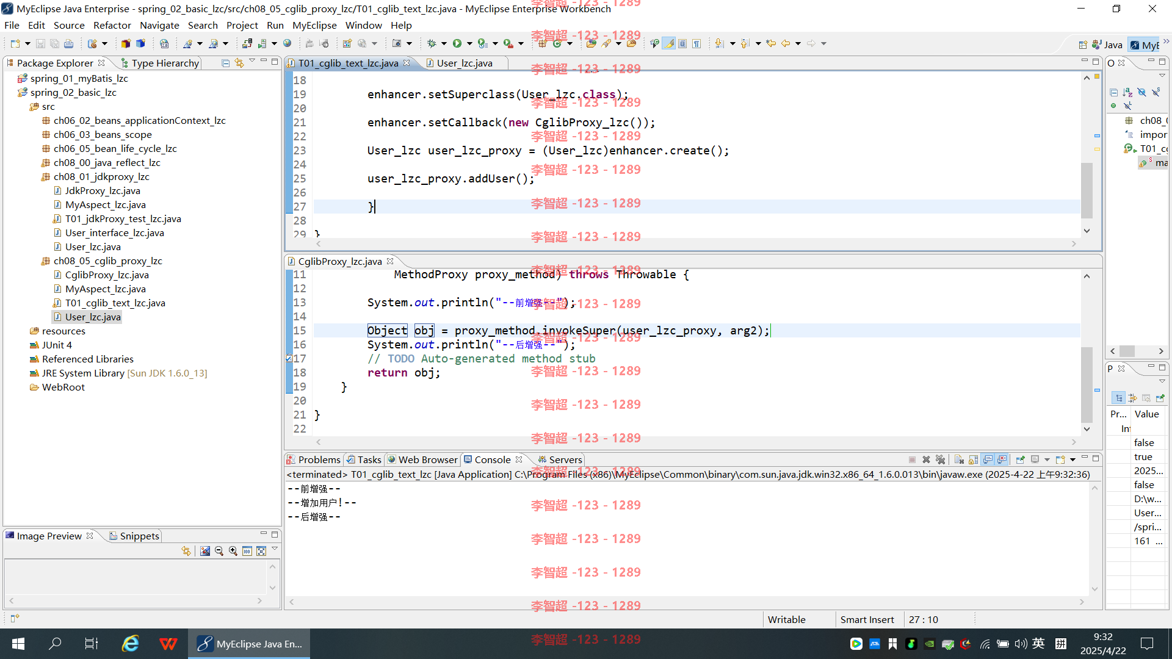Click the Last Edit Location icon
Viewport: 1172px width, 659px height.
[771, 43]
